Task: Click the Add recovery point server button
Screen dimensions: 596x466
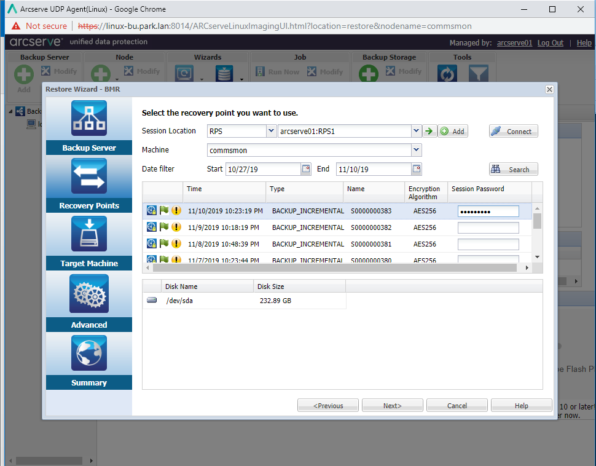Action: click(x=453, y=131)
